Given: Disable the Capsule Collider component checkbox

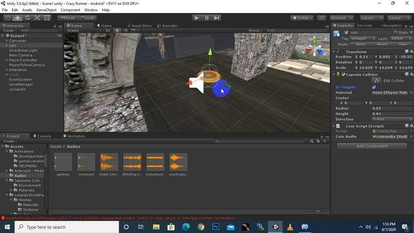Looking at the screenshot, I should (343, 74).
